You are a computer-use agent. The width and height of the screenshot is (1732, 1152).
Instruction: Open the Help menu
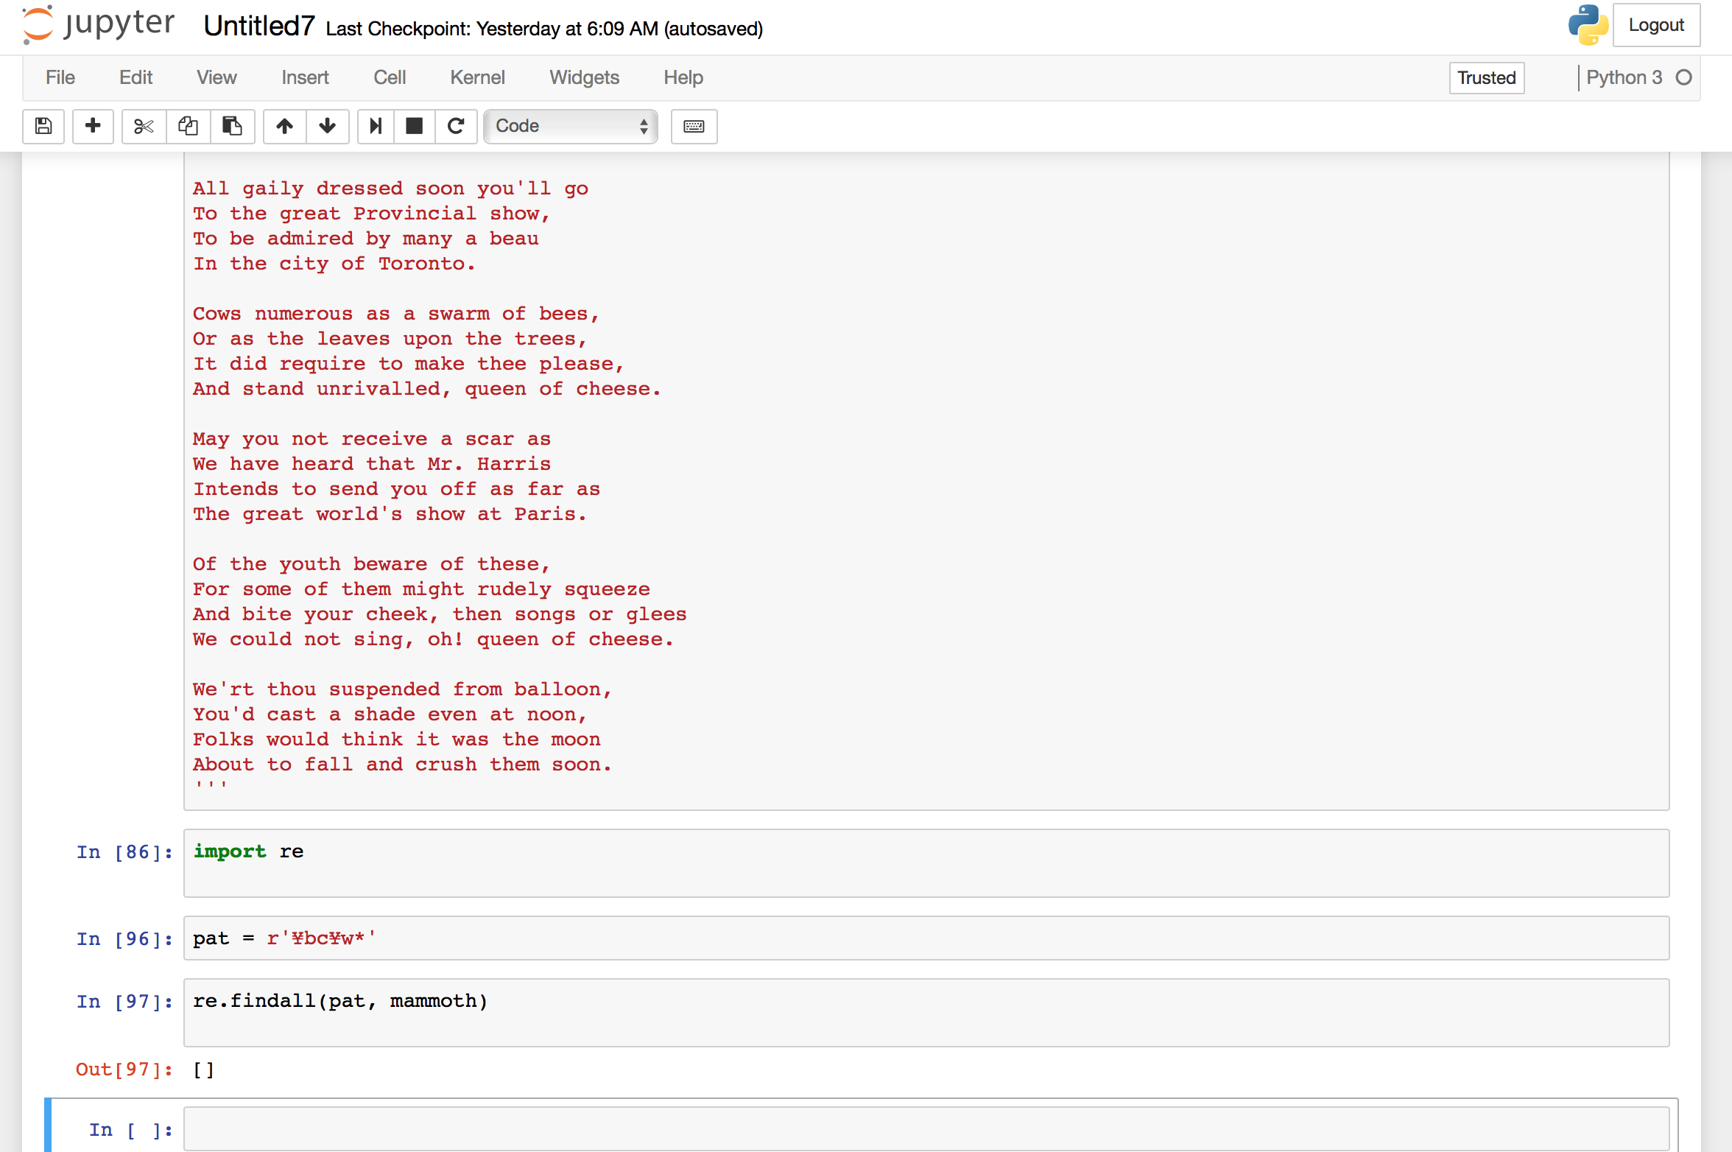click(683, 77)
